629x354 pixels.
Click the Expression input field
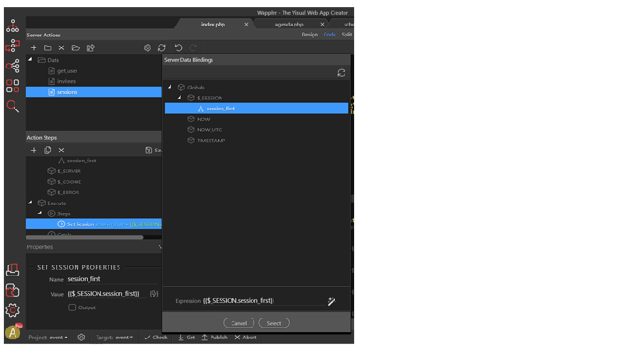click(x=263, y=300)
